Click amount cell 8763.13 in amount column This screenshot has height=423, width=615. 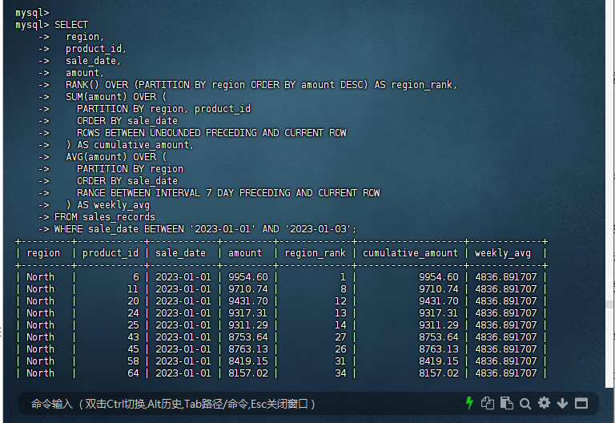248,349
